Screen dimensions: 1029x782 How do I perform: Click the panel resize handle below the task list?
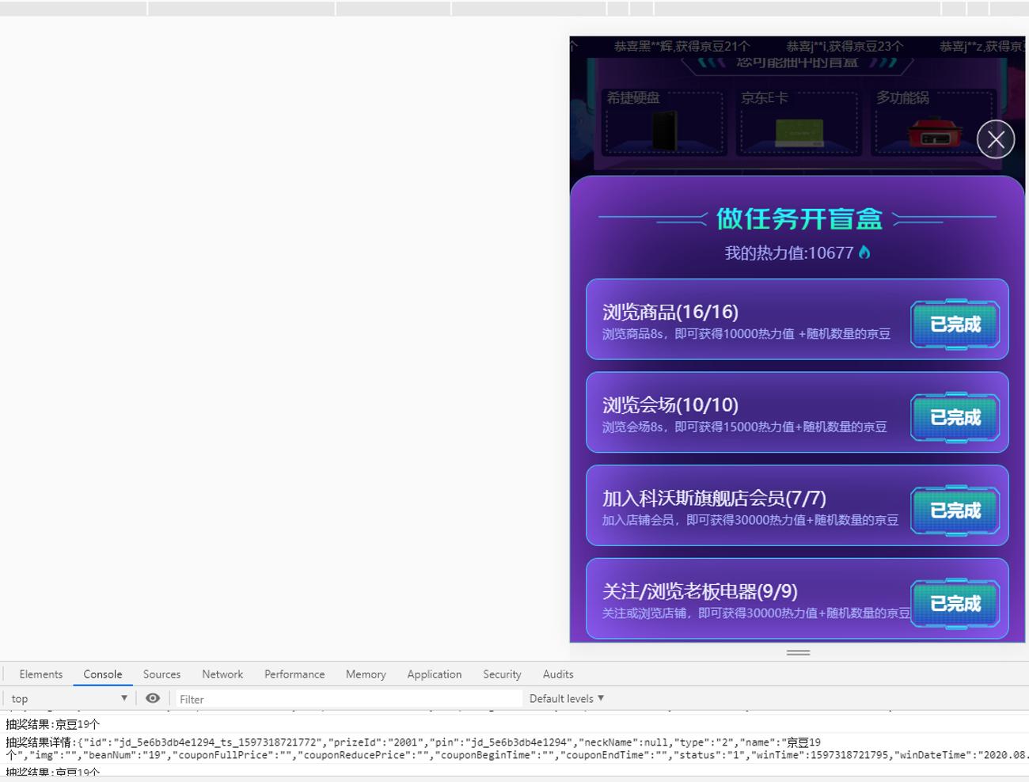coord(798,652)
